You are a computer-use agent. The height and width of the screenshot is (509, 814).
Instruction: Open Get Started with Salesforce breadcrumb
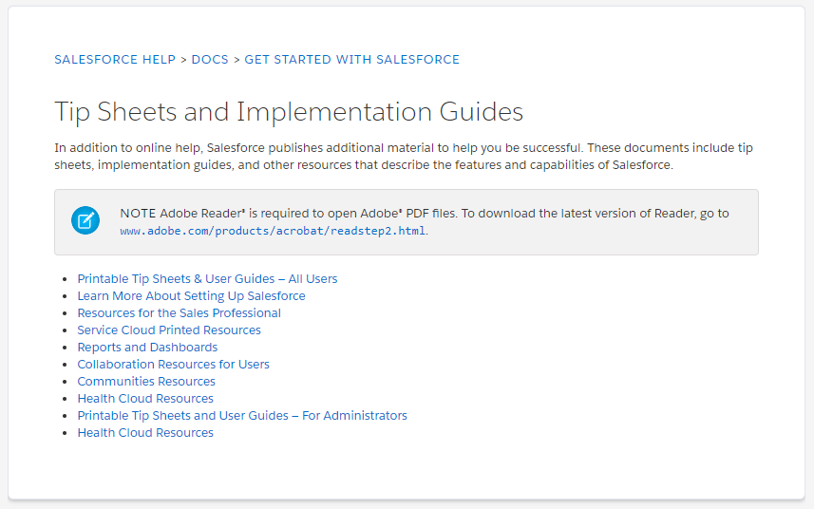pyautogui.click(x=352, y=60)
